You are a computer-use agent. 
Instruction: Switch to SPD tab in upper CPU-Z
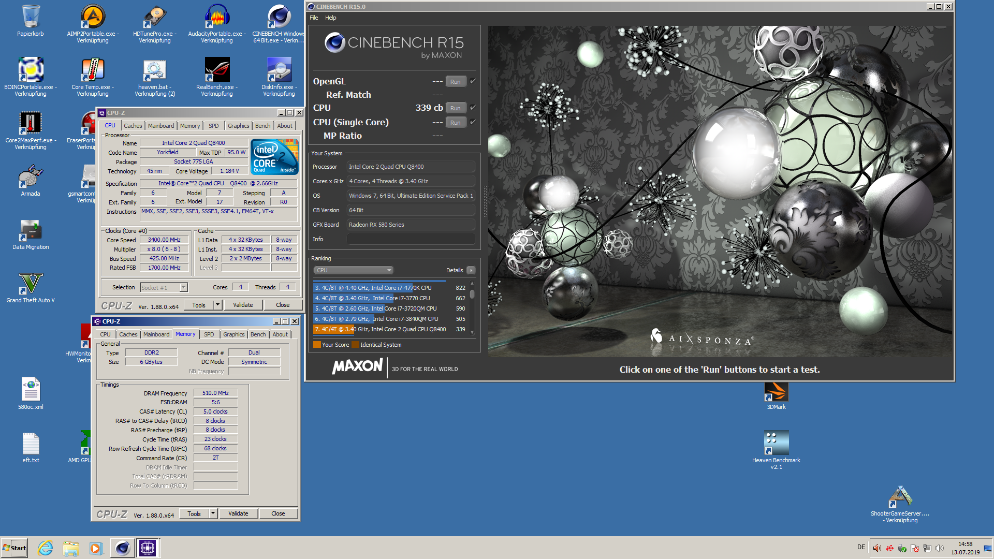point(214,126)
